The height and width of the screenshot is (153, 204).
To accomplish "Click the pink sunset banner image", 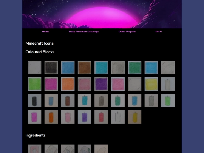I will coord(102,14).
